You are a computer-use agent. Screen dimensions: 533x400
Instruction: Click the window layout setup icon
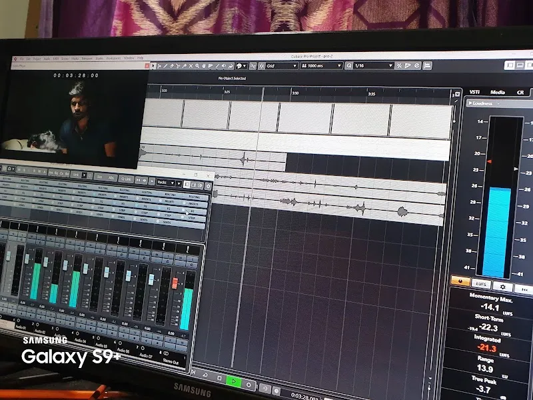click(x=428, y=65)
